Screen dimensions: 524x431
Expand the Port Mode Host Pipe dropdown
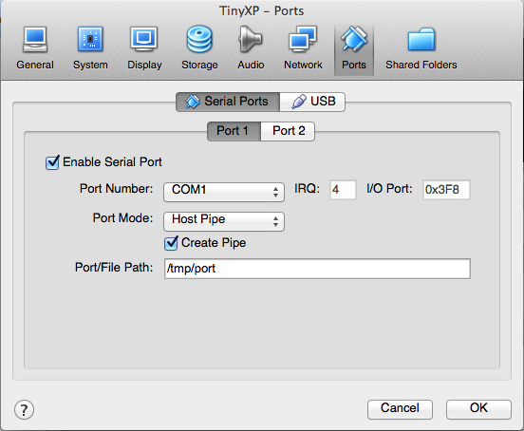coord(224,221)
